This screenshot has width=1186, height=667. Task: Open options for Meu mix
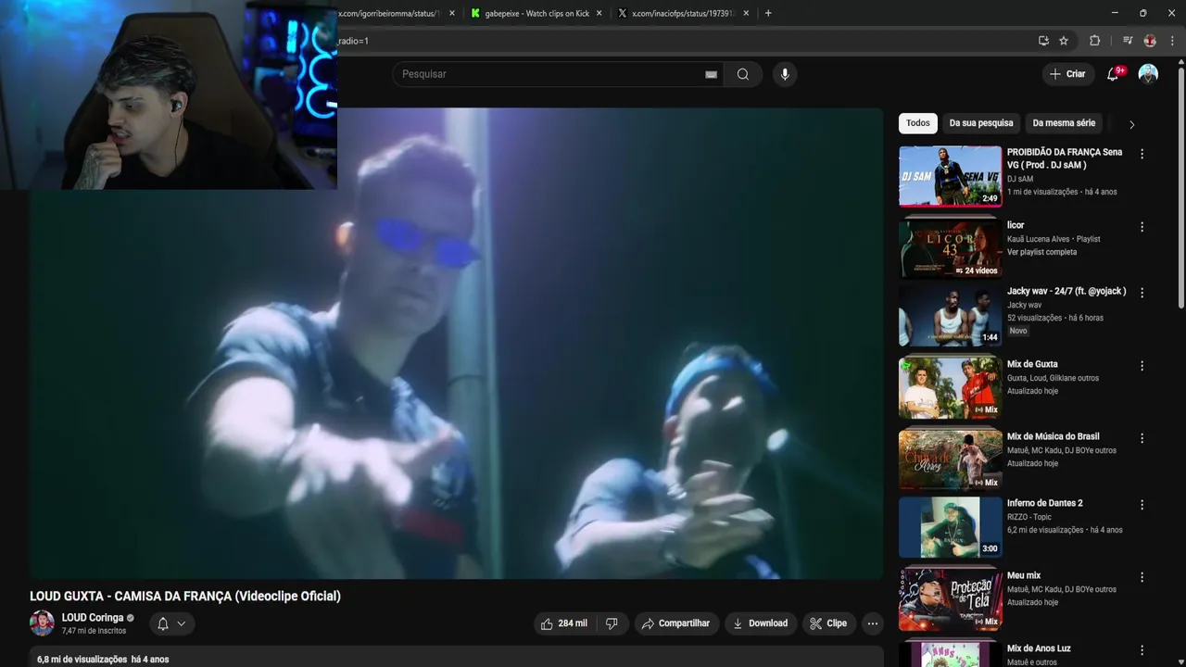click(x=1142, y=577)
